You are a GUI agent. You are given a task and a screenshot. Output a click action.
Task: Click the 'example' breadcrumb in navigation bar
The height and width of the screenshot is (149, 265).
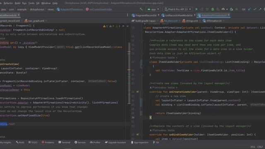[x=22, y=10]
